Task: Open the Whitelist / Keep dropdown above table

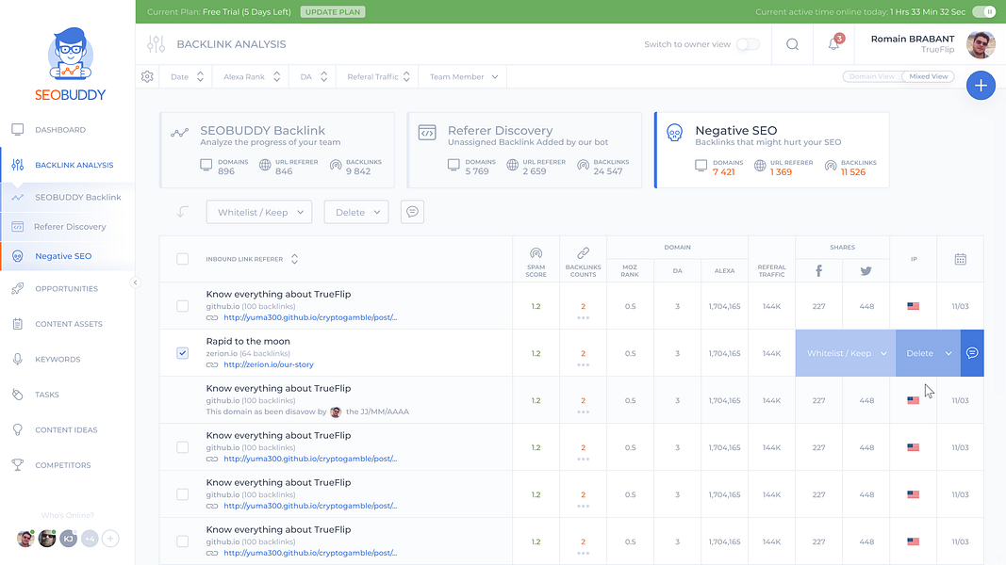Action: click(x=259, y=212)
